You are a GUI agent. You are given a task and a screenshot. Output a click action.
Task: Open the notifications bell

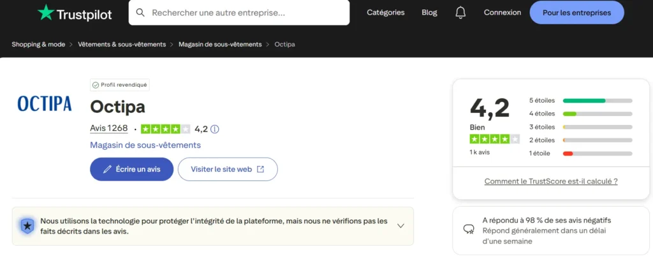pos(460,13)
